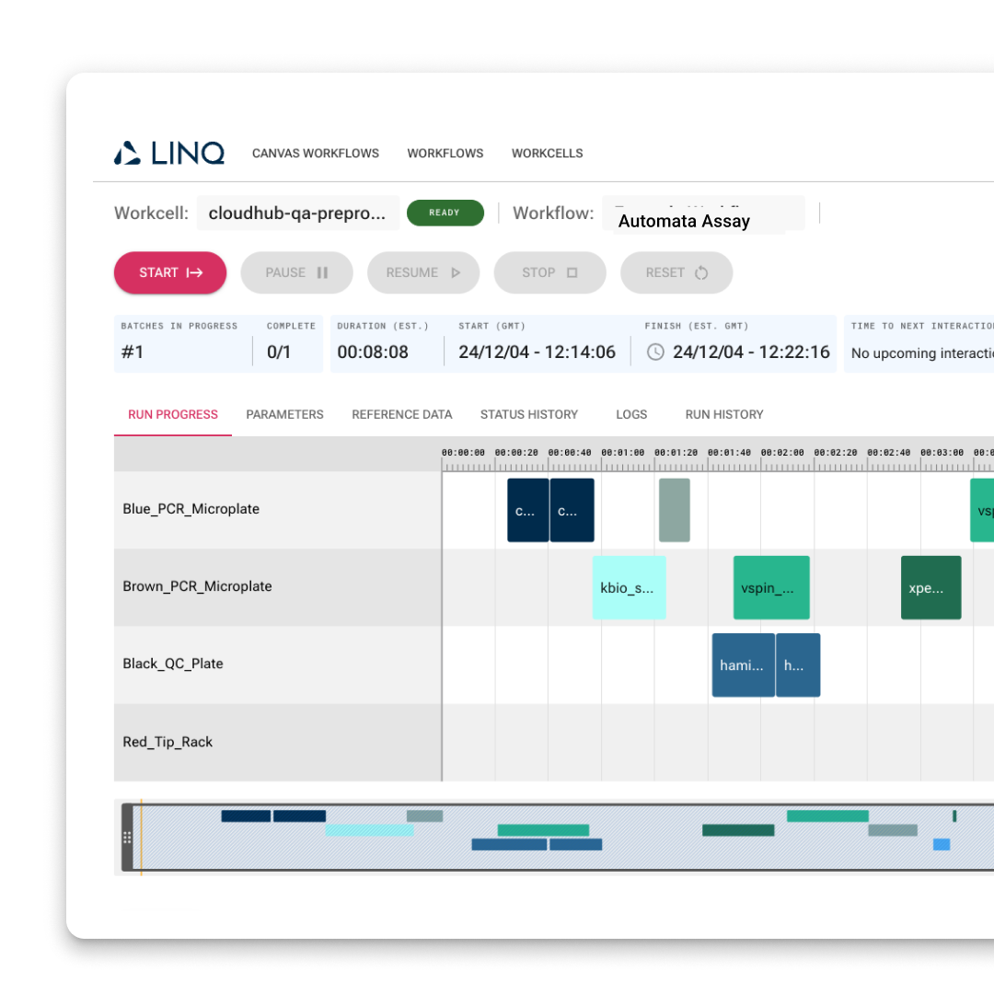The width and height of the screenshot is (994, 994).
Task: Select the Blue_PCR_Microplate row label
Action: [191, 509]
